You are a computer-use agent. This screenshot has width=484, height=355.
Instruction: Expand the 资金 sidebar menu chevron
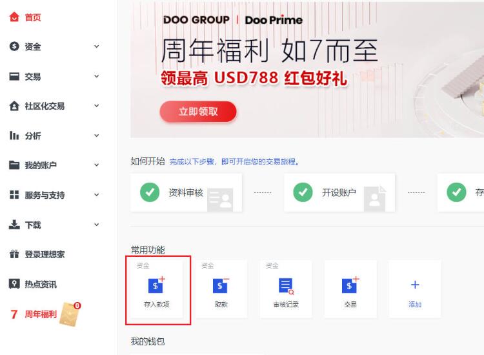97,46
